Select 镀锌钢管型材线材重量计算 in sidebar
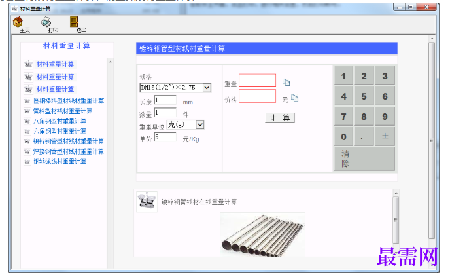 coord(69,141)
